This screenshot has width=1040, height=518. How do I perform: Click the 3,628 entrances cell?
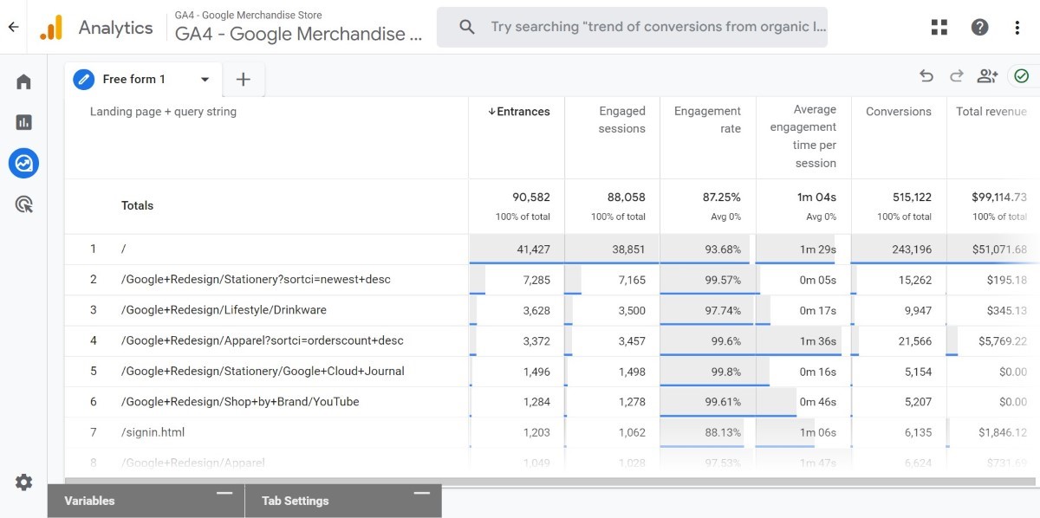[x=517, y=310]
